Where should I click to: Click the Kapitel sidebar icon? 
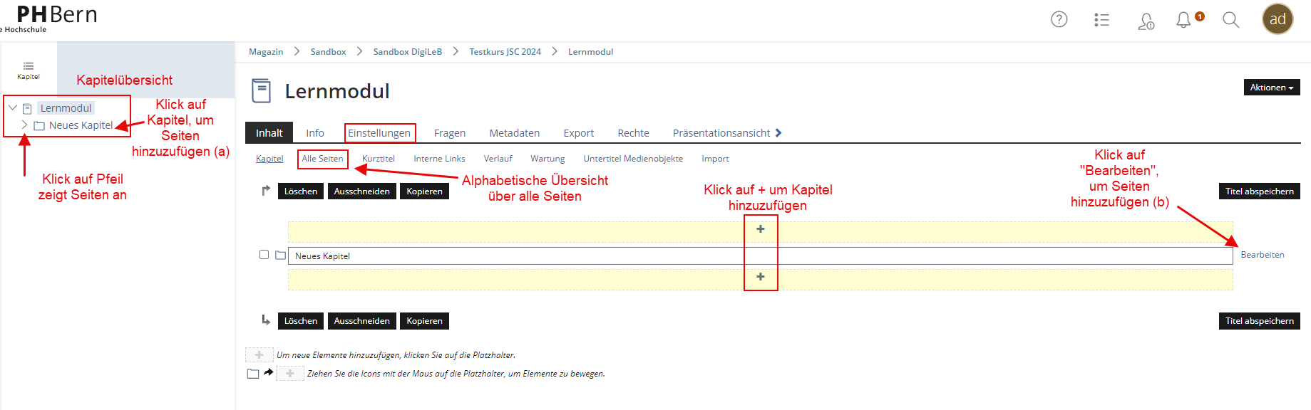[29, 70]
